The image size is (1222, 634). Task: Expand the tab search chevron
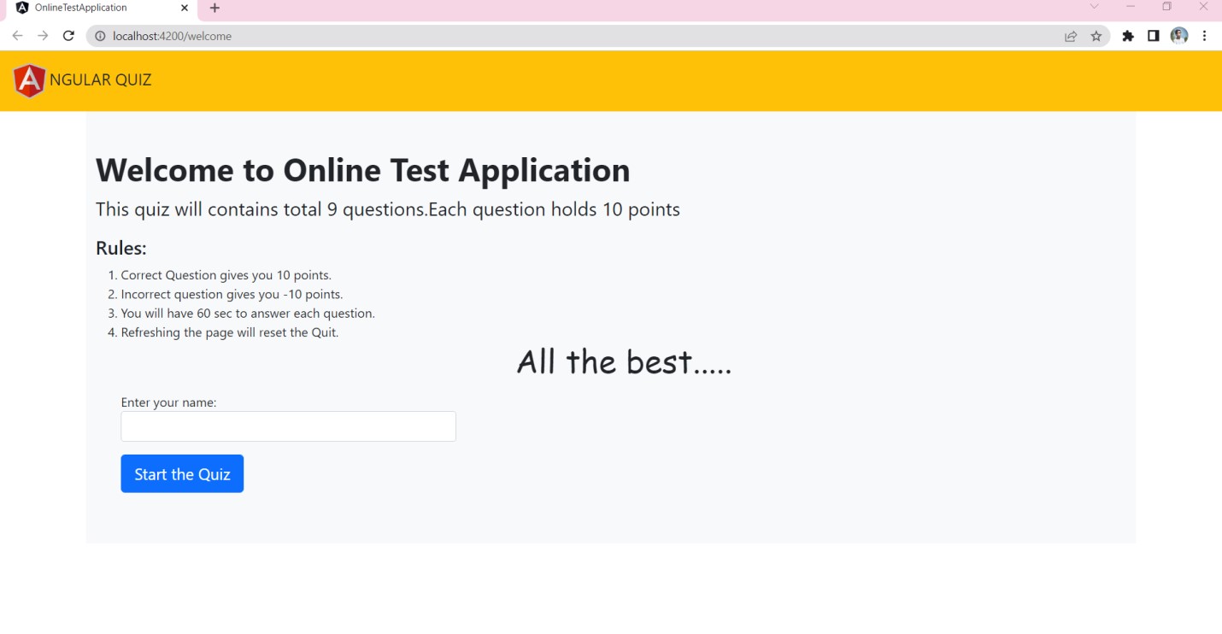(1094, 7)
